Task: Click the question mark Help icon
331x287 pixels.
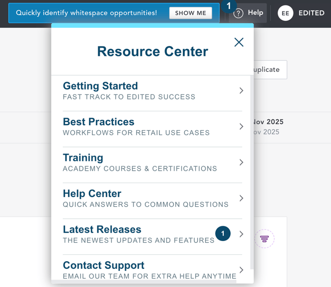Action: click(x=239, y=13)
